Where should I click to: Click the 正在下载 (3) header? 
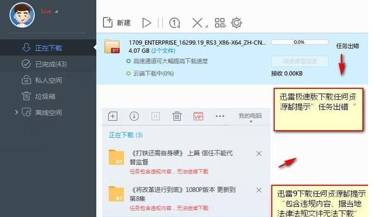point(125,135)
